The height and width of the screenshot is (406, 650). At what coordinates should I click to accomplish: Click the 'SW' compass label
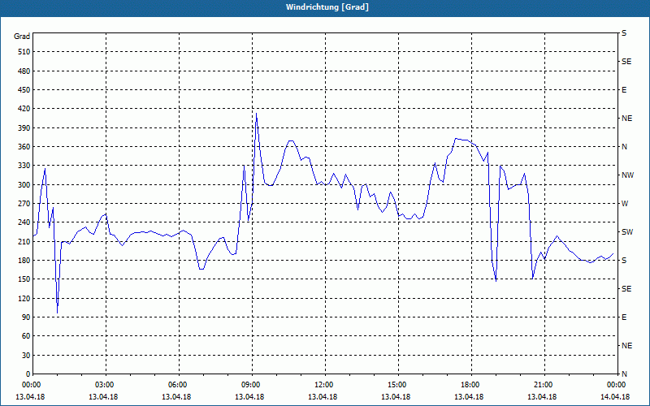tap(627, 232)
